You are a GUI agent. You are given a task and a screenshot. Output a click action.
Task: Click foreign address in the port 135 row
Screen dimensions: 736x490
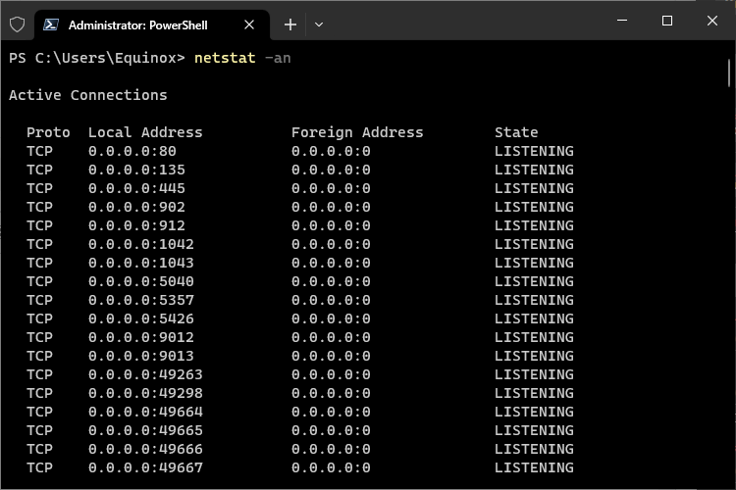point(331,170)
